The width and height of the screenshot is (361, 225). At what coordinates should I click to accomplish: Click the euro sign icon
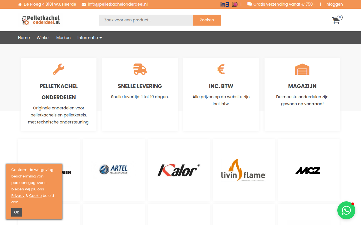point(221,69)
